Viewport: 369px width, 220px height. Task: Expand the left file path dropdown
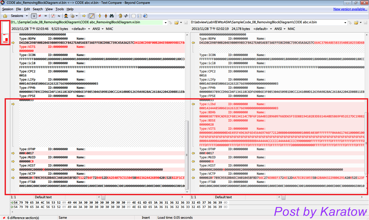tap(166, 23)
